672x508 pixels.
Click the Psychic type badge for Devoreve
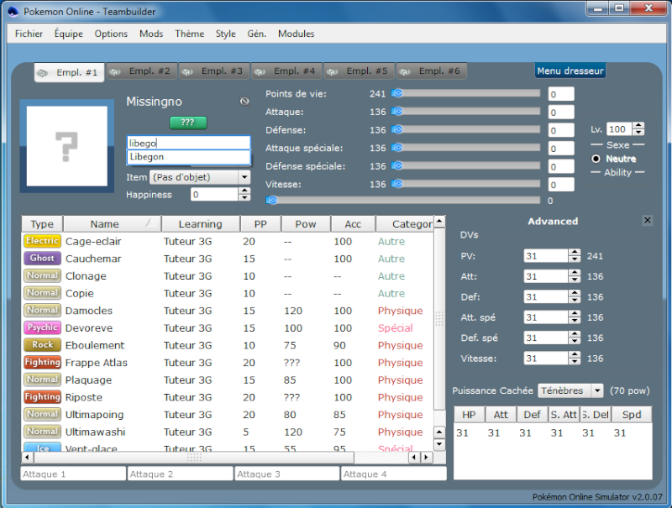coord(42,327)
